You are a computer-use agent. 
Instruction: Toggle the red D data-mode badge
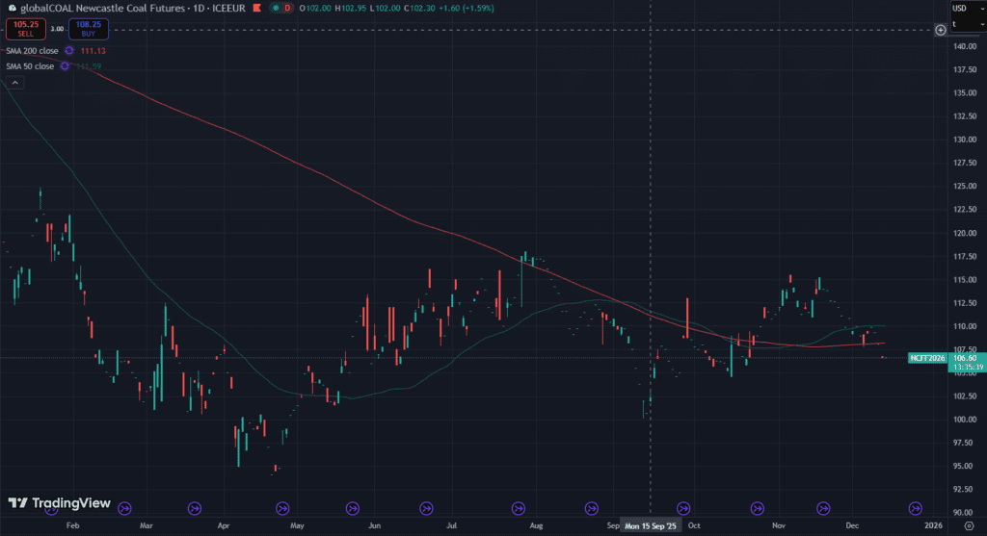click(x=286, y=9)
